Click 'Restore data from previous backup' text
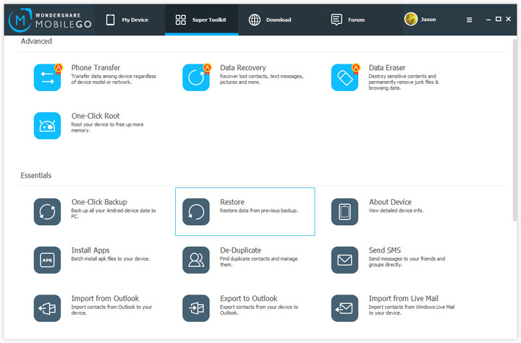 point(258,211)
